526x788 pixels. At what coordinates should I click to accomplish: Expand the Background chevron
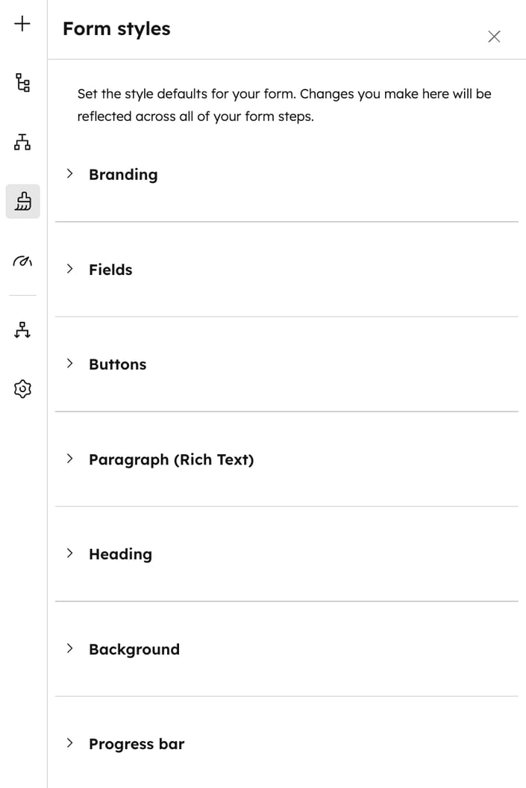(69, 648)
